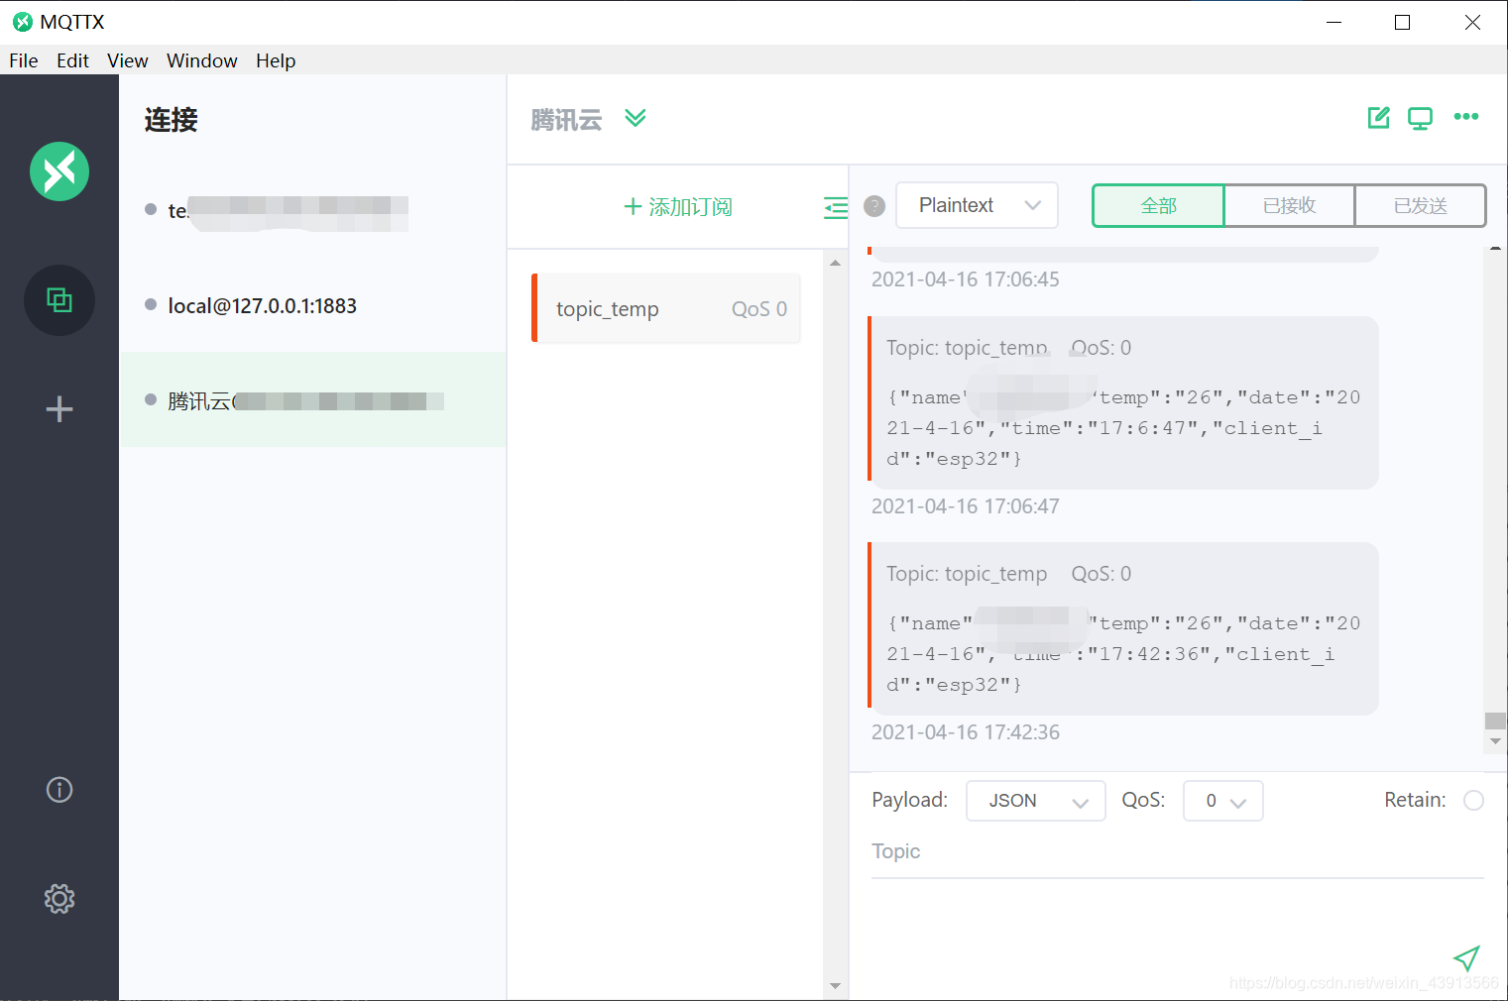
Task: Open the Settings gear icon
Action: pos(59,898)
